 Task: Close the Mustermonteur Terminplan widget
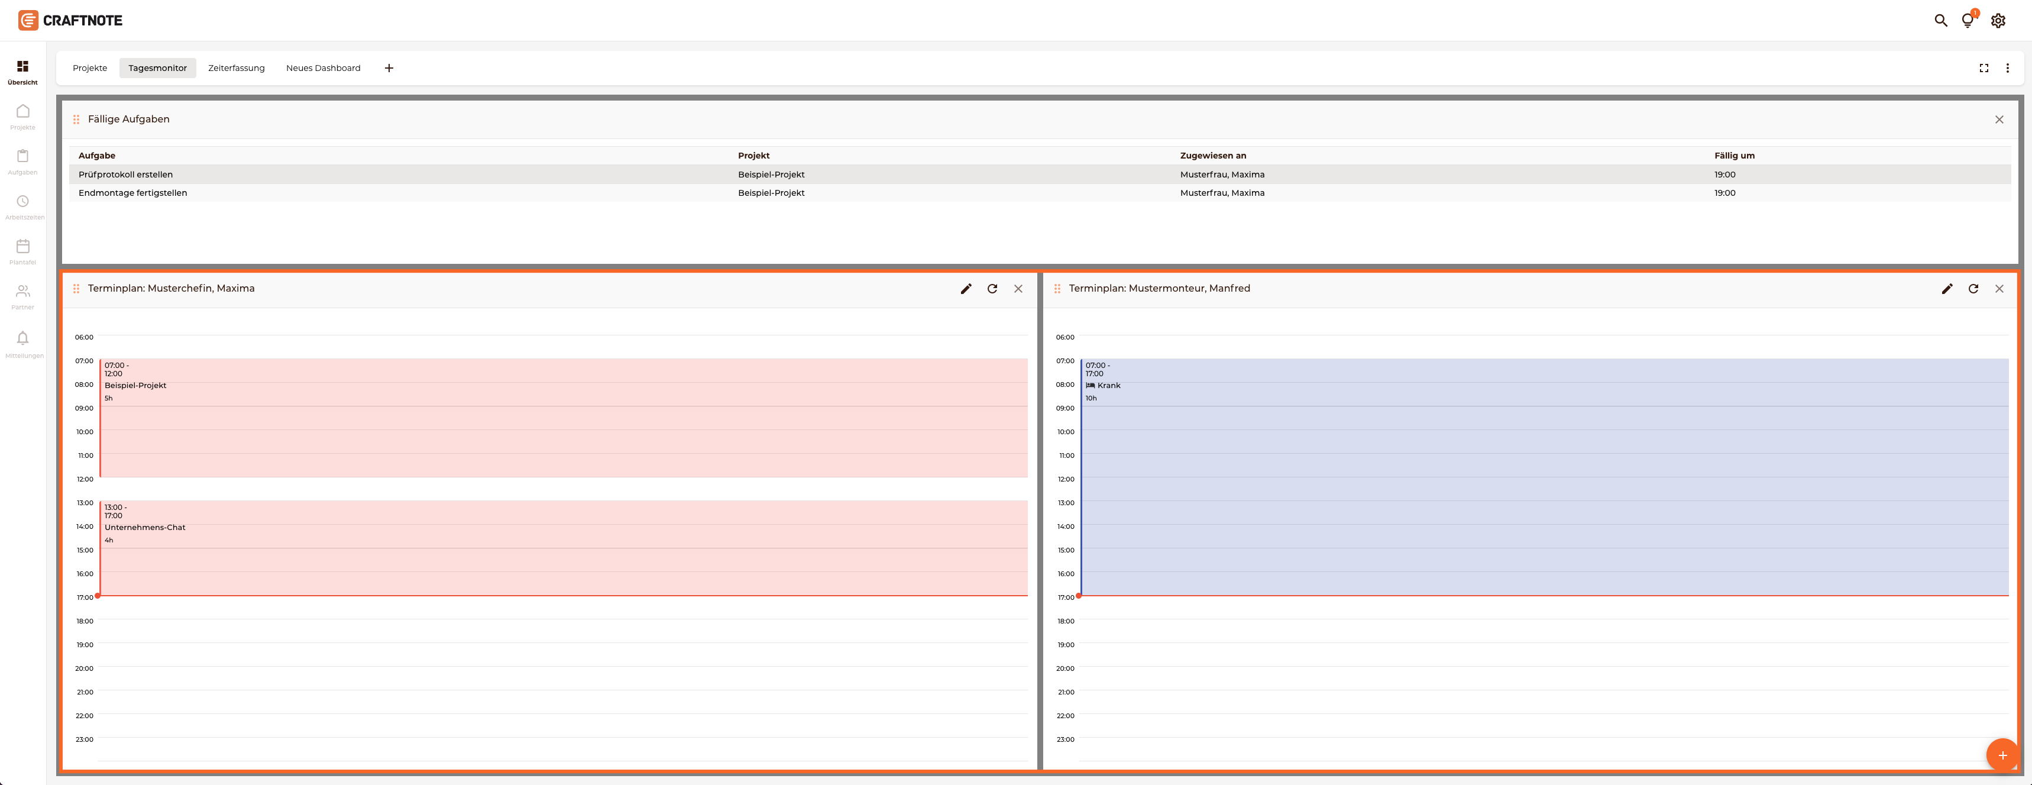coord(1999,289)
